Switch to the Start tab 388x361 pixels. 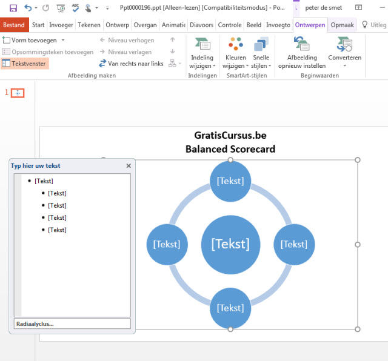(x=38, y=25)
